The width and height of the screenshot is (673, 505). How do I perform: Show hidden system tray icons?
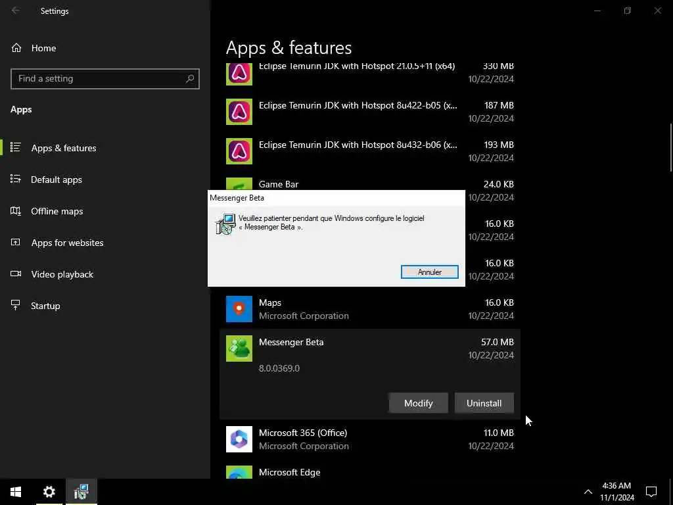tap(588, 492)
